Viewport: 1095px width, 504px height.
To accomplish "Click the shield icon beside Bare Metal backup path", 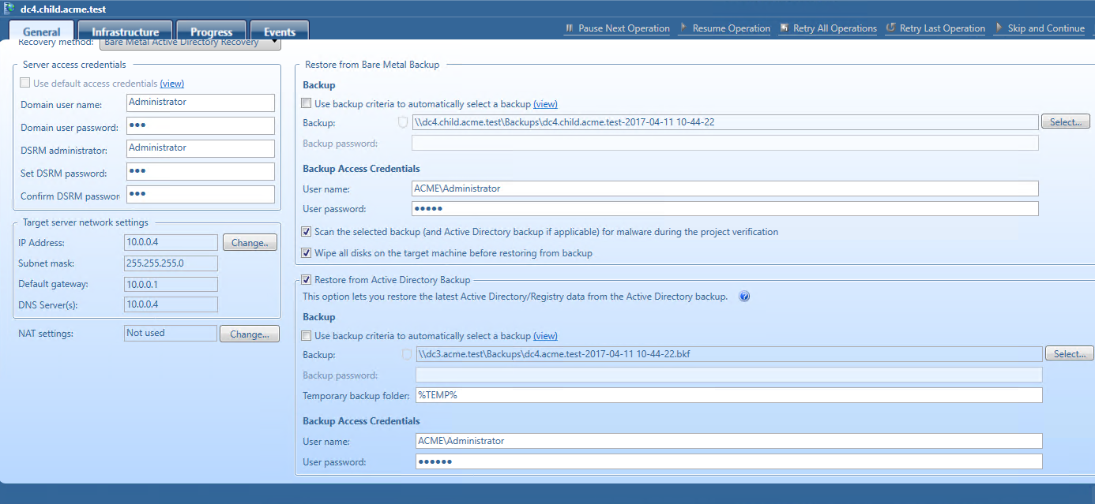I will point(403,122).
